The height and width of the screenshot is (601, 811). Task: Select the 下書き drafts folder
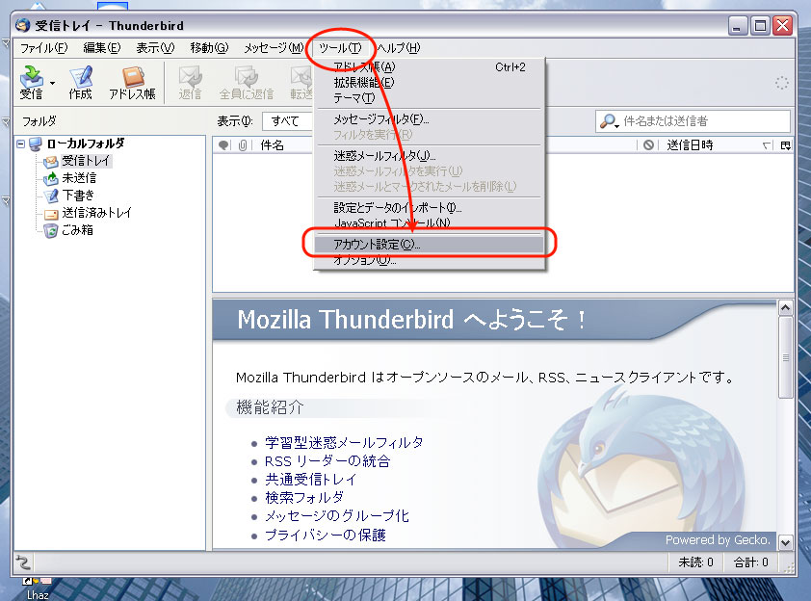pyautogui.click(x=69, y=196)
